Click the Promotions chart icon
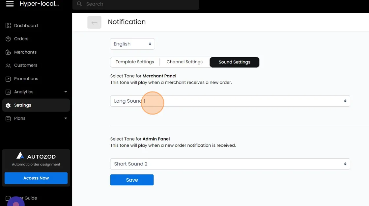The image size is (369, 206). (8, 79)
